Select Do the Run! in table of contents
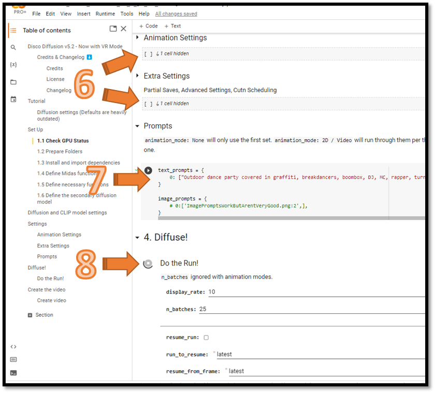The width and height of the screenshot is (435, 393). click(50, 279)
